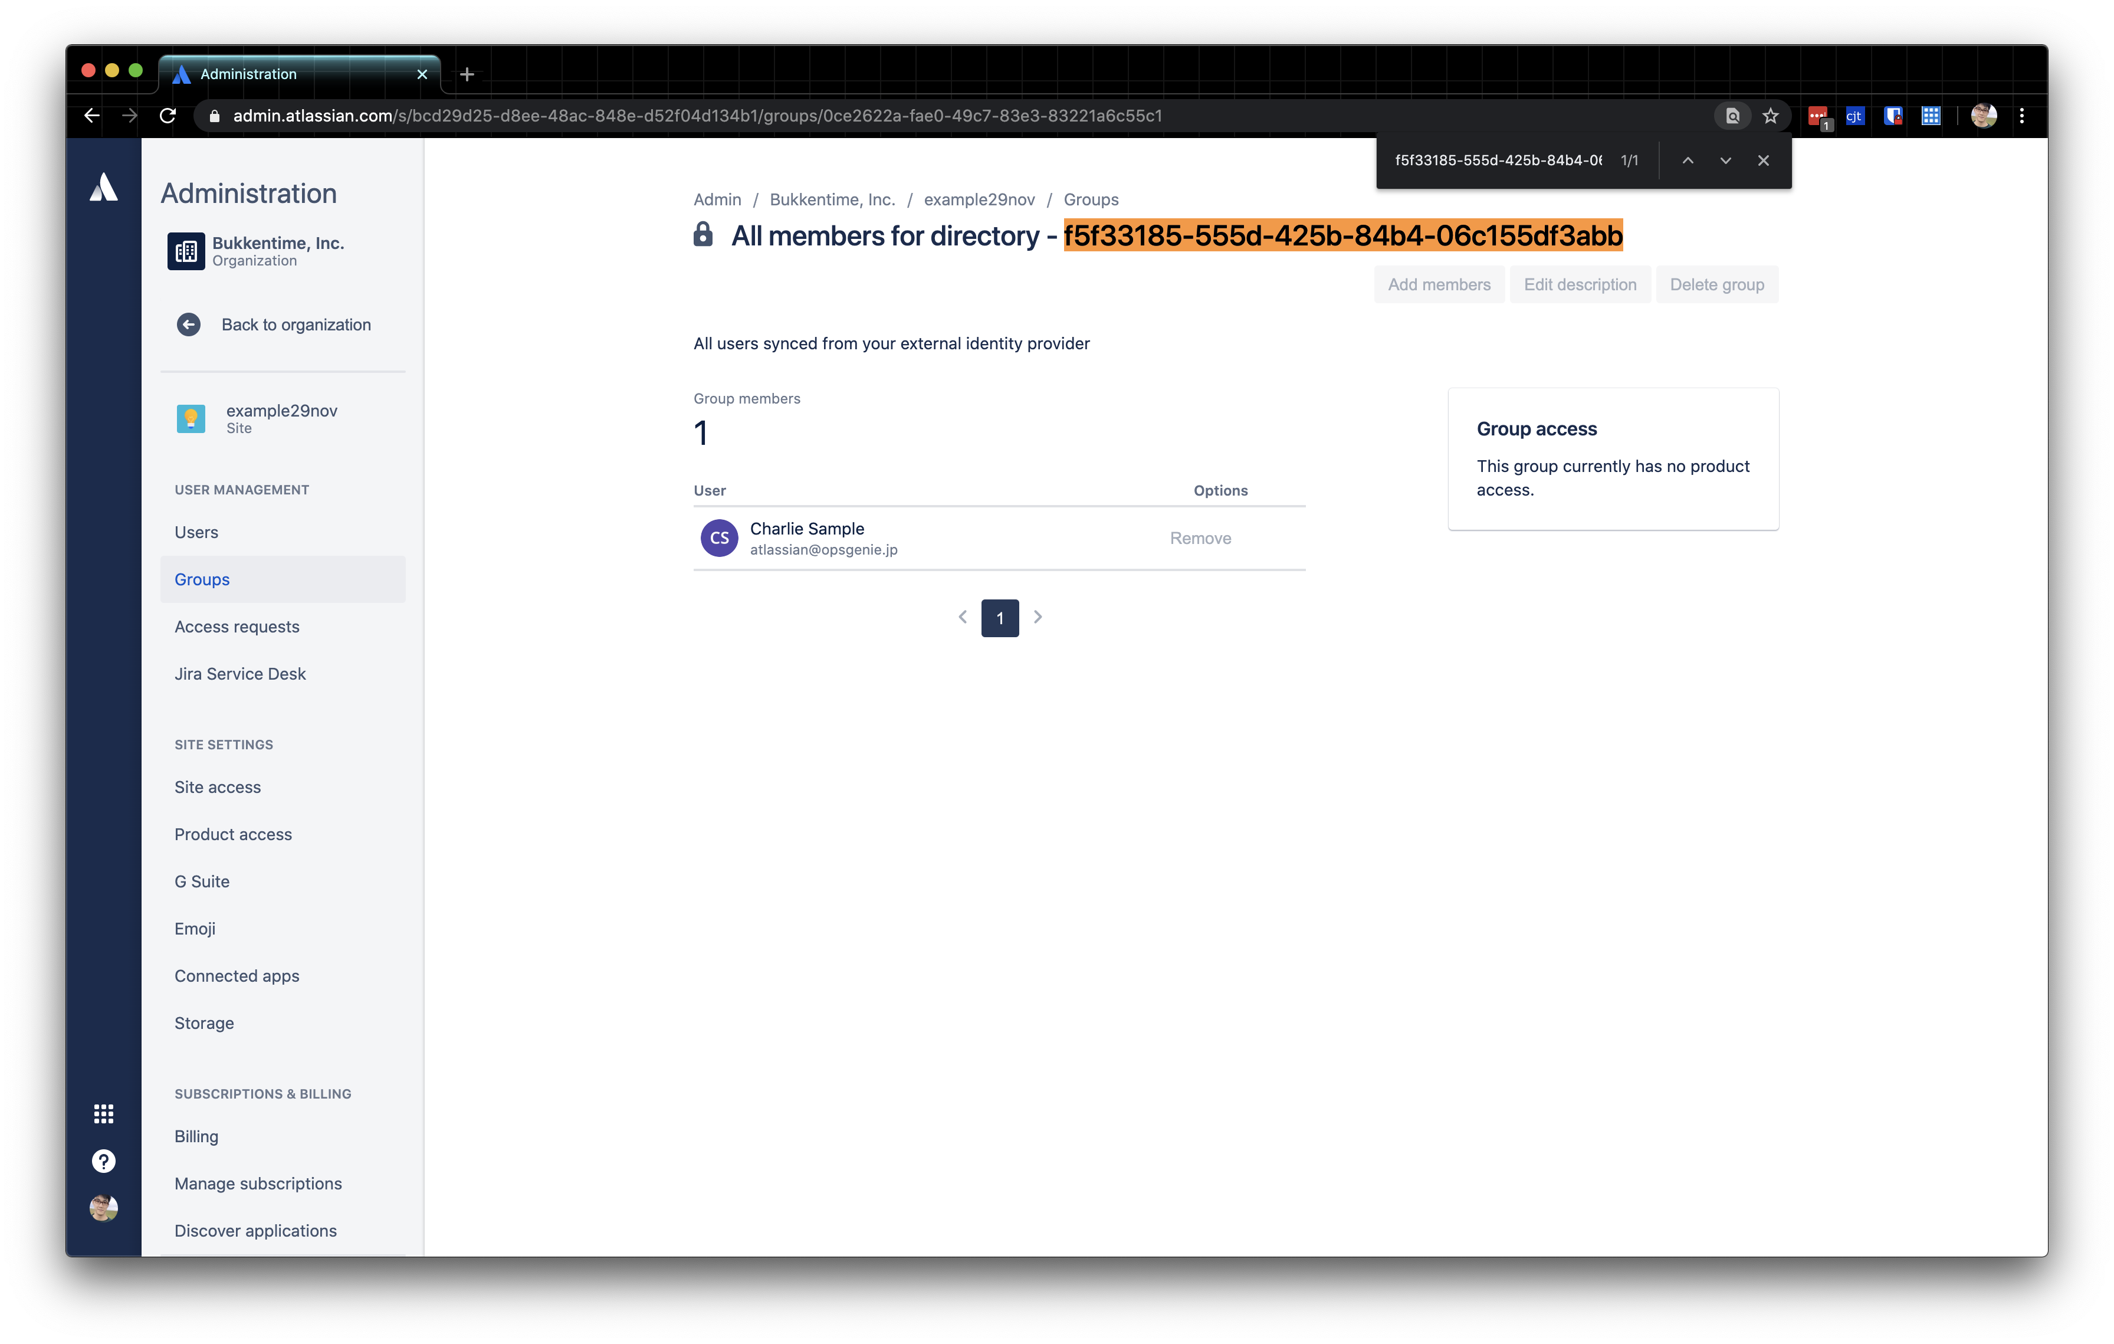The width and height of the screenshot is (2114, 1344).
Task: Click the example29nov site lightbulb icon
Action: click(x=191, y=419)
